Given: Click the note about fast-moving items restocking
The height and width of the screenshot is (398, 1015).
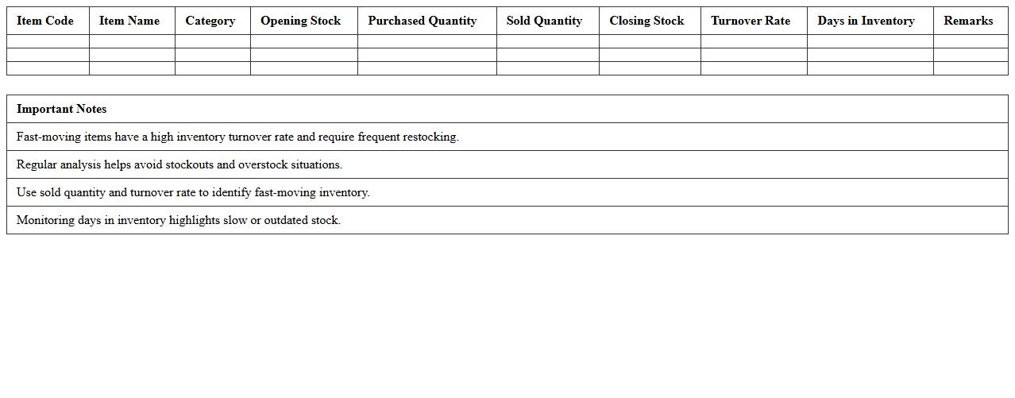Looking at the screenshot, I should click(237, 137).
